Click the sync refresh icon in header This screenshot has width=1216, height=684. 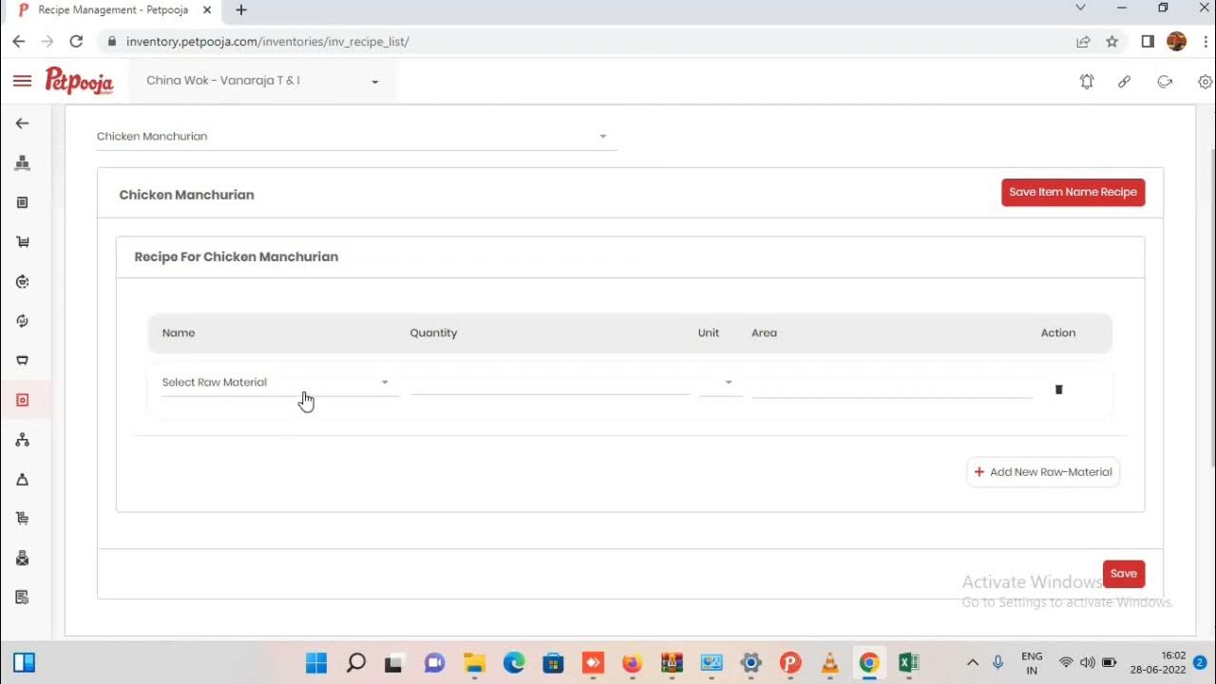click(x=1165, y=82)
